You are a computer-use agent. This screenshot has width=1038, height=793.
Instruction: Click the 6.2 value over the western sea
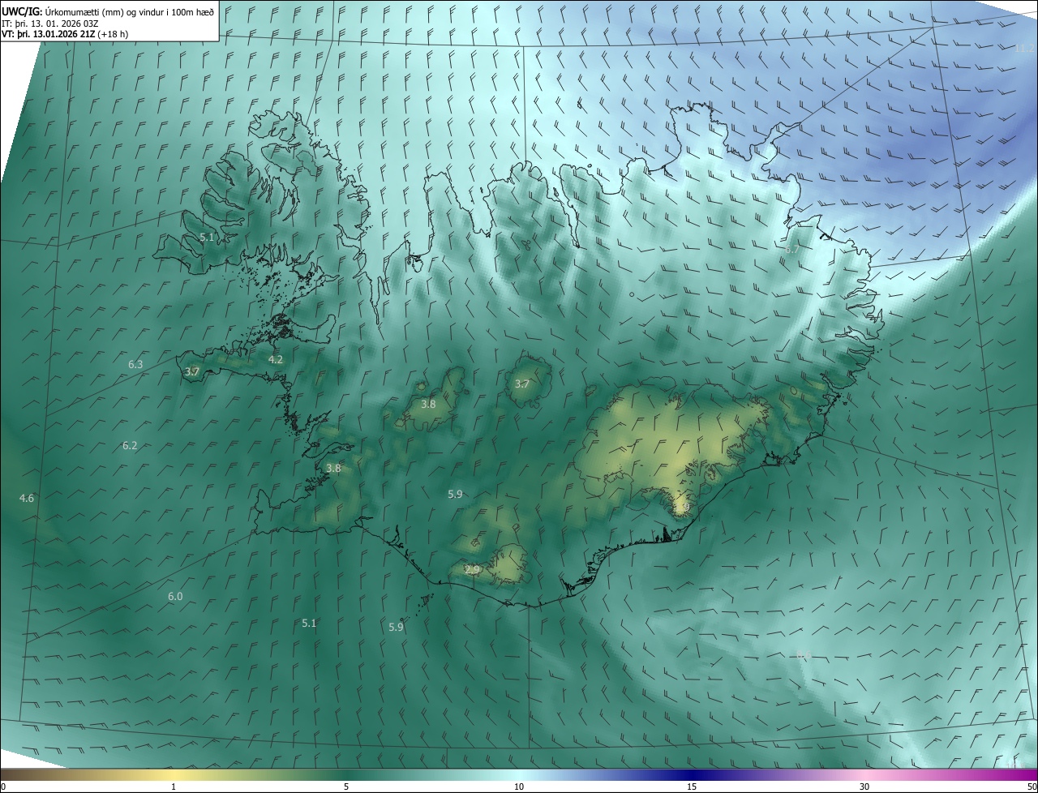click(x=130, y=446)
